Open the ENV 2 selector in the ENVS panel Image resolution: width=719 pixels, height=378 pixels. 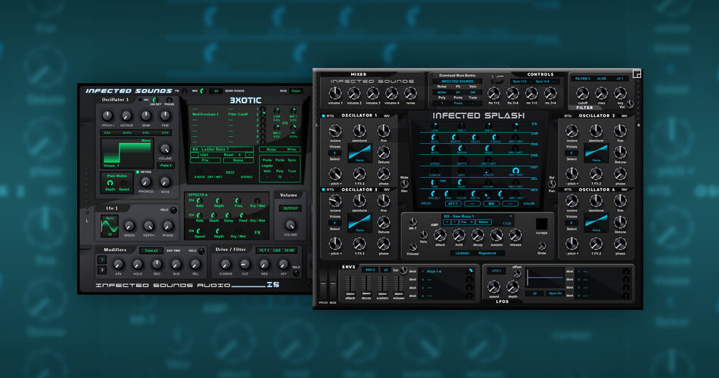click(369, 271)
